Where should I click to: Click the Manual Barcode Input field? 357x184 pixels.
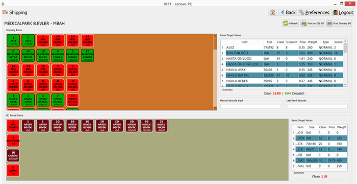click(x=251, y=106)
